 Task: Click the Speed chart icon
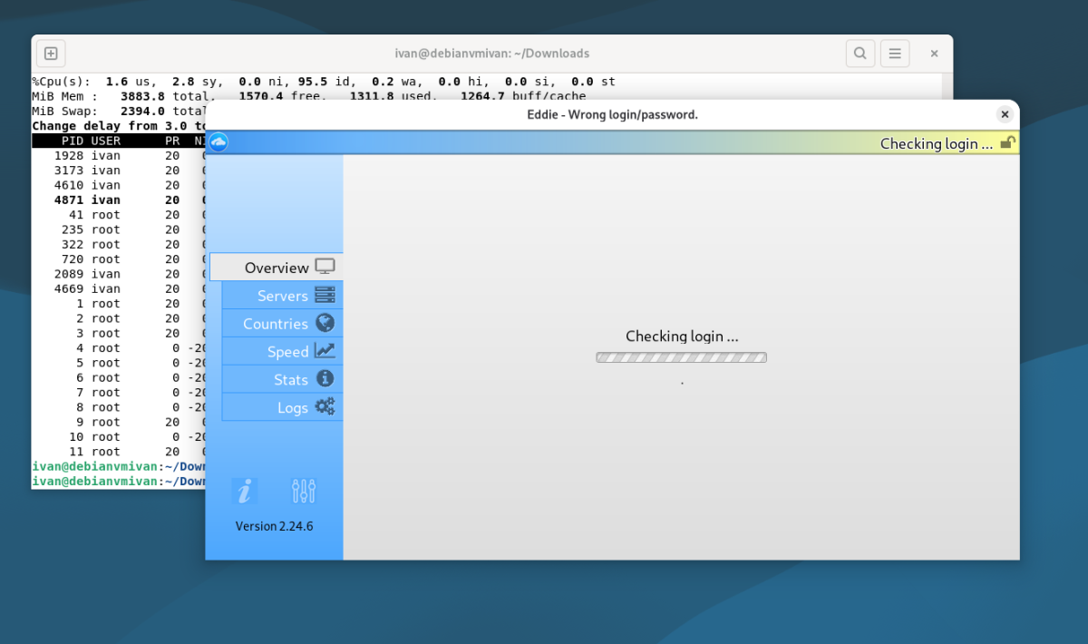point(325,351)
